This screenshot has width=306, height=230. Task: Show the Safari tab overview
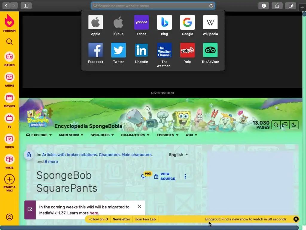290,6
